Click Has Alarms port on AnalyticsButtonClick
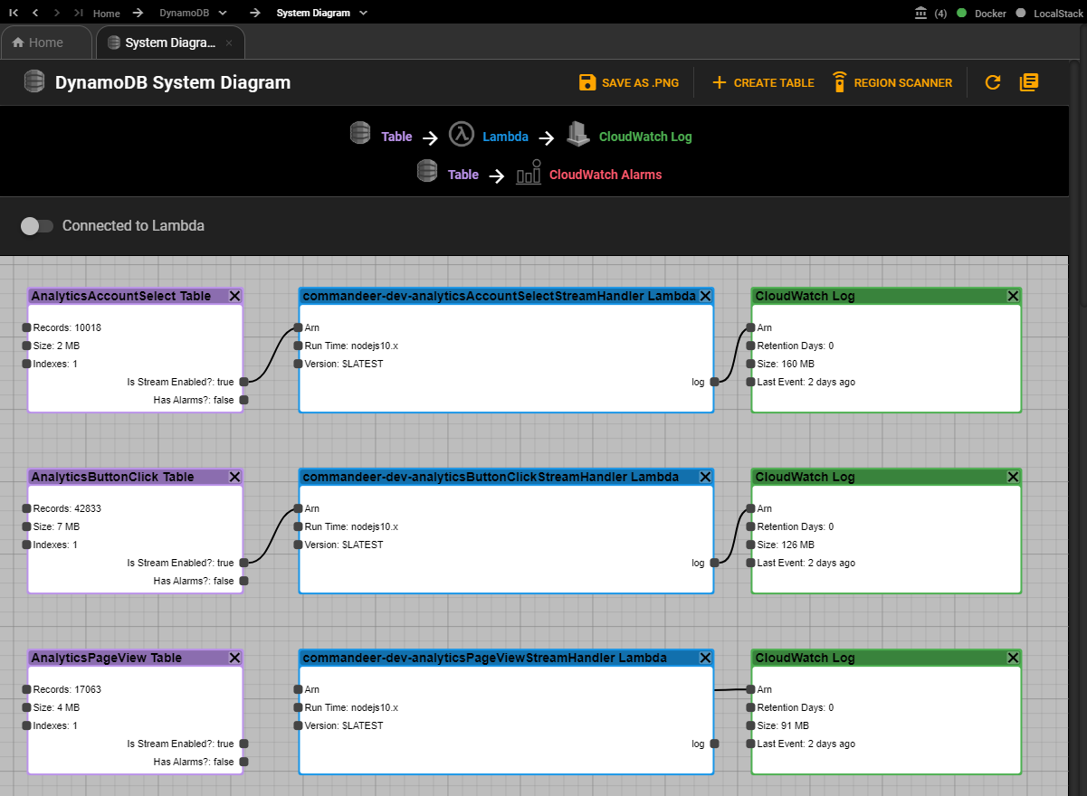Image resolution: width=1087 pixels, height=796 pixels. click(243, 581)
